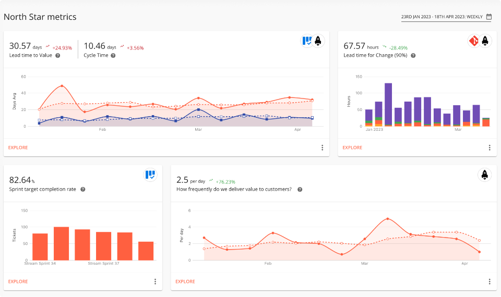Click the blue board icon on Lead time to Value card
Screen dimensions: 501x297
pos(307,41)
